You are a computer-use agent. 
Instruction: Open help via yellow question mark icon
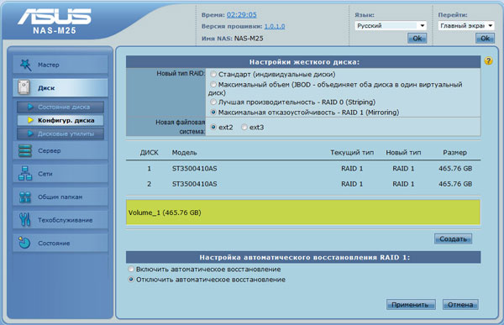pos(489,60)
